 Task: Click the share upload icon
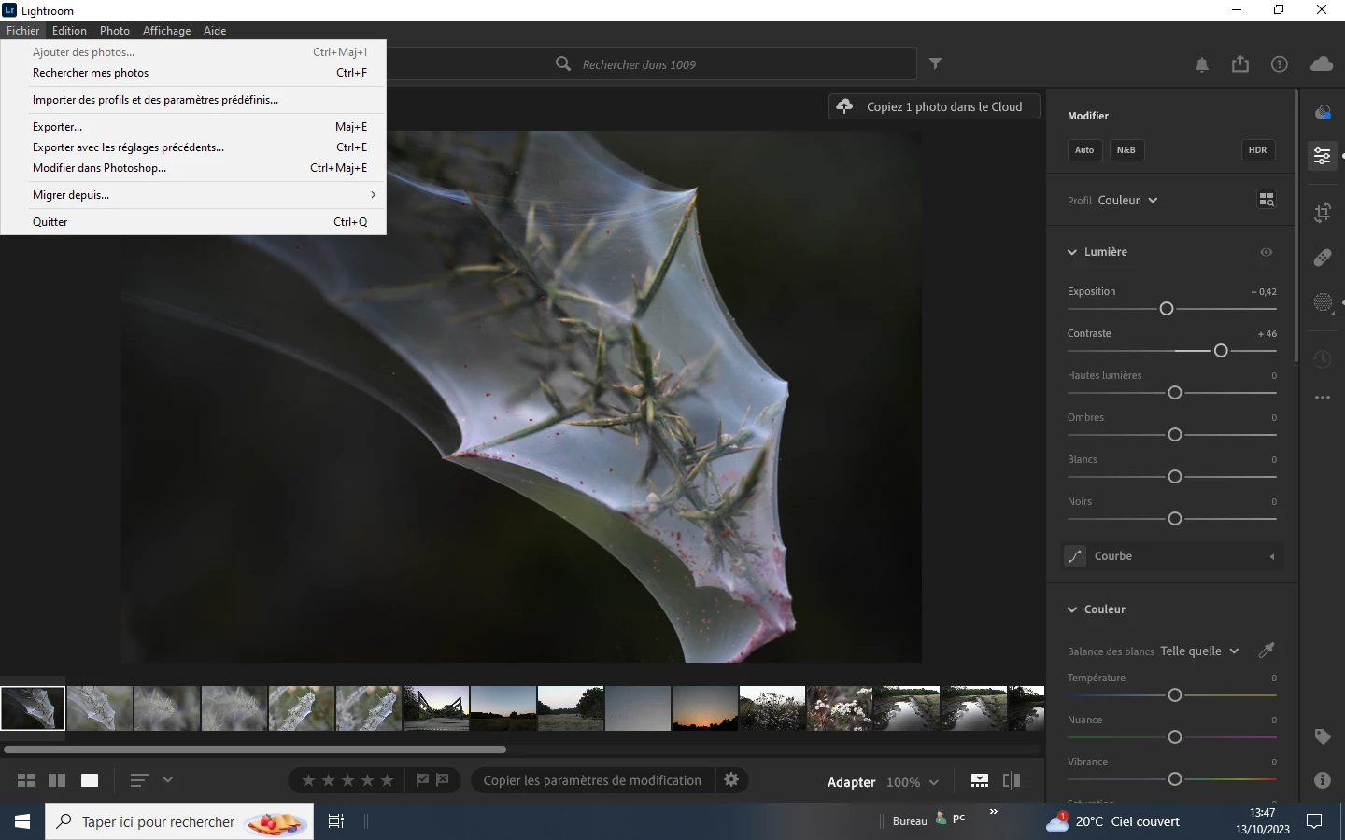click(1240, 63)
